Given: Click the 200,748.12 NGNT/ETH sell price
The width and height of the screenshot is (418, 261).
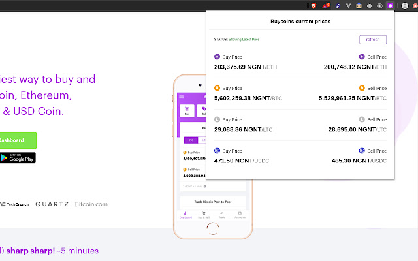Looking at the screenshot, I should tap(355, 67).
